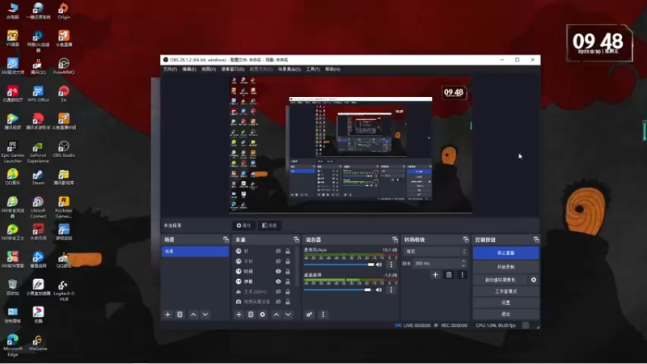647x364 pixels.
Task: Click the 09 48 desktop clock widget
Action: [x=599, y=43]
